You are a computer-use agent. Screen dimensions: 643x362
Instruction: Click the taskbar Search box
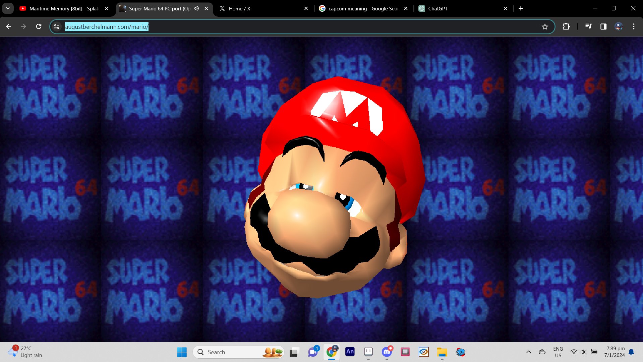click(x=239, y=352)
